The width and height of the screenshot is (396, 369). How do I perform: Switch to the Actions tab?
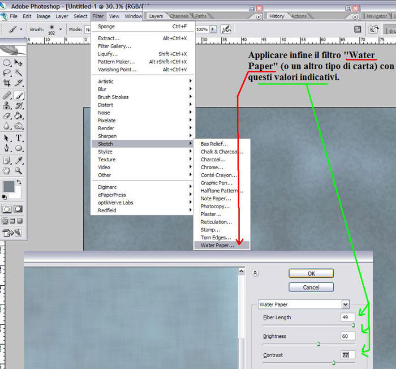pyautogui.click(x=299, y=16)
